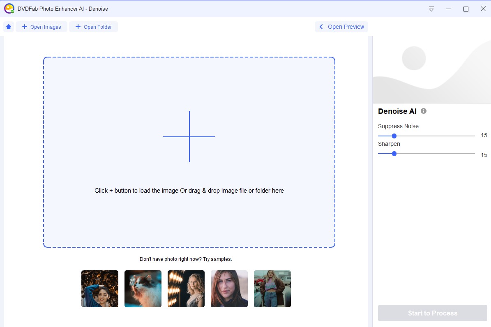Click the Sharpen slider handle

coord(394,154)
